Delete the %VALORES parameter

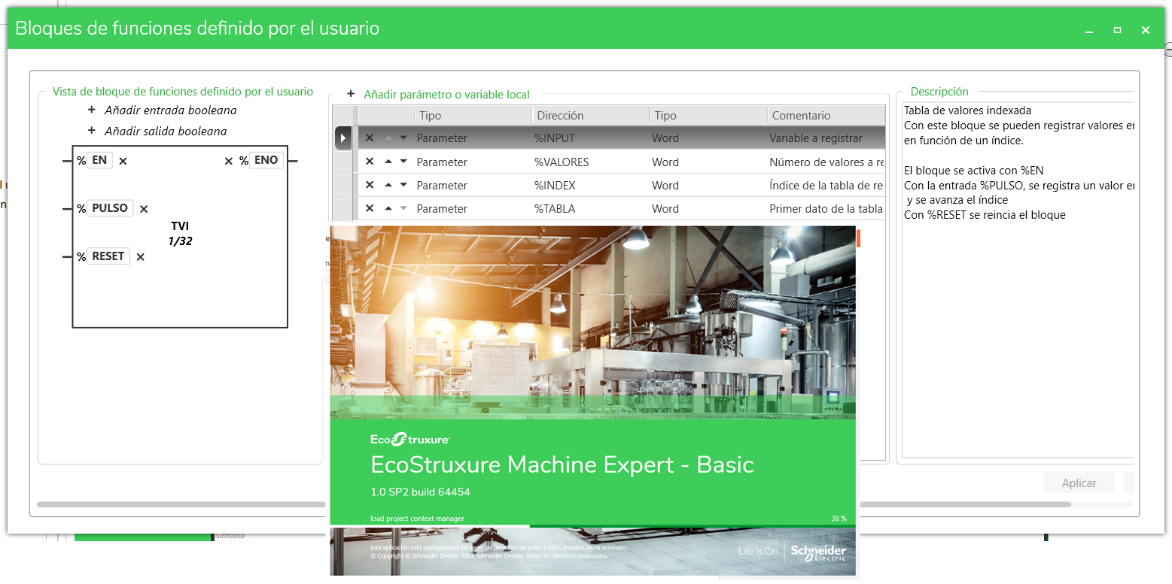point(369,162)
